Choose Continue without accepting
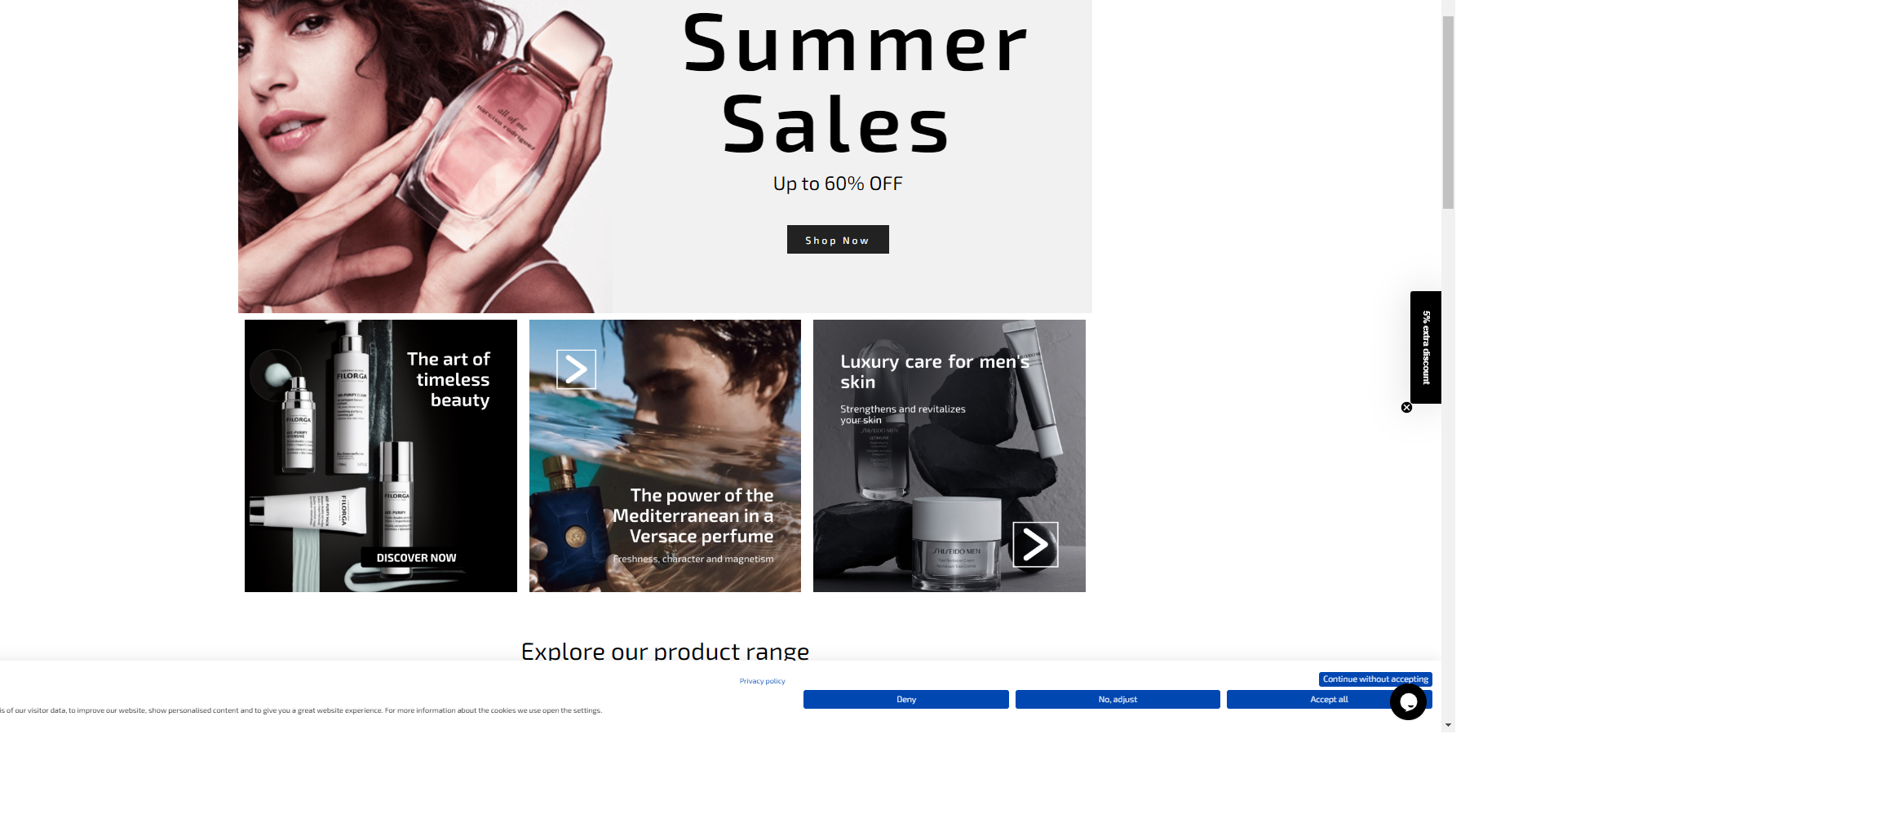This screenshot has width=1899, height=827. click(x=1375, y=679)
